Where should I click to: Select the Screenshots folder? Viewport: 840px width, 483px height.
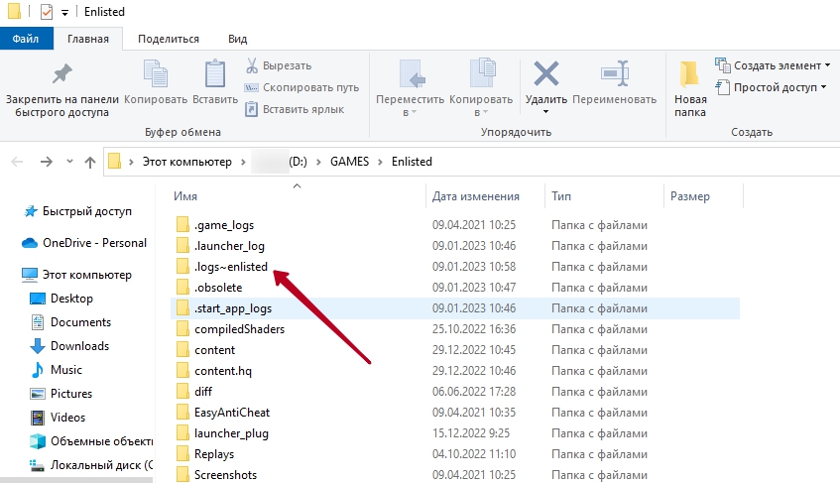point(225,475)
